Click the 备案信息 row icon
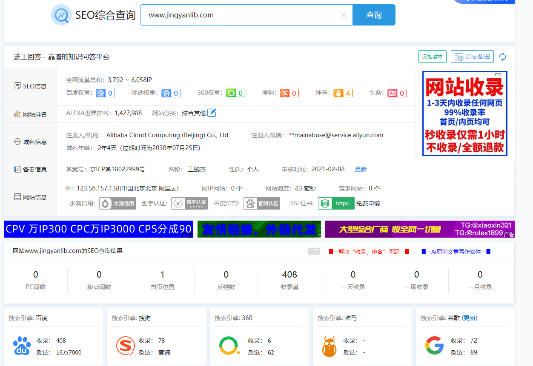The height and width of the screenshot is (366, 533). 17,169
